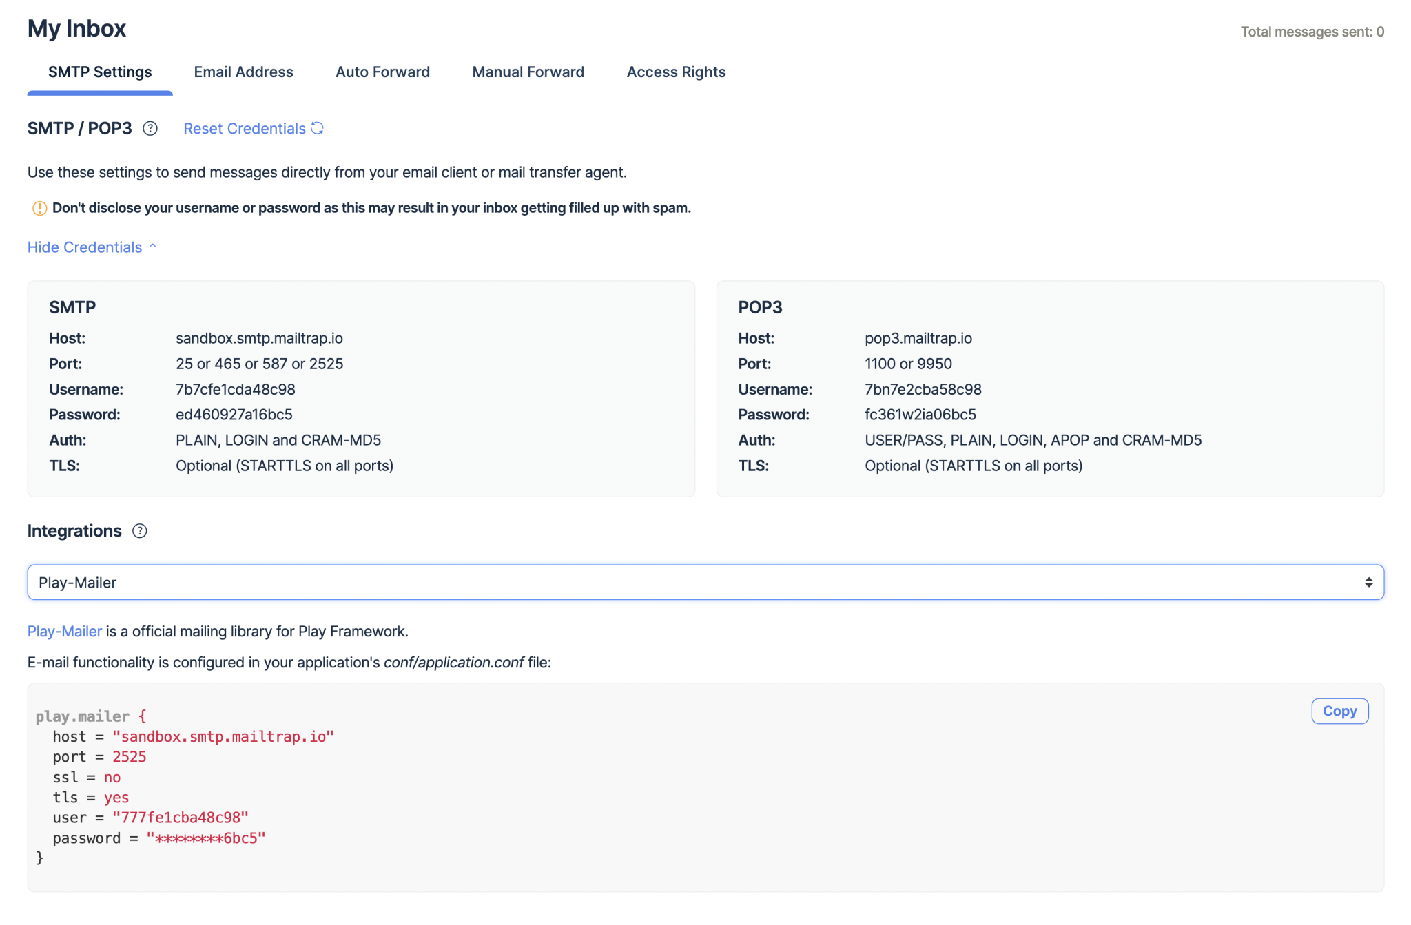Click the Reset Credentials refresh icon
1411x925 pixels.
pyautogui.click(x=317, y=128)
